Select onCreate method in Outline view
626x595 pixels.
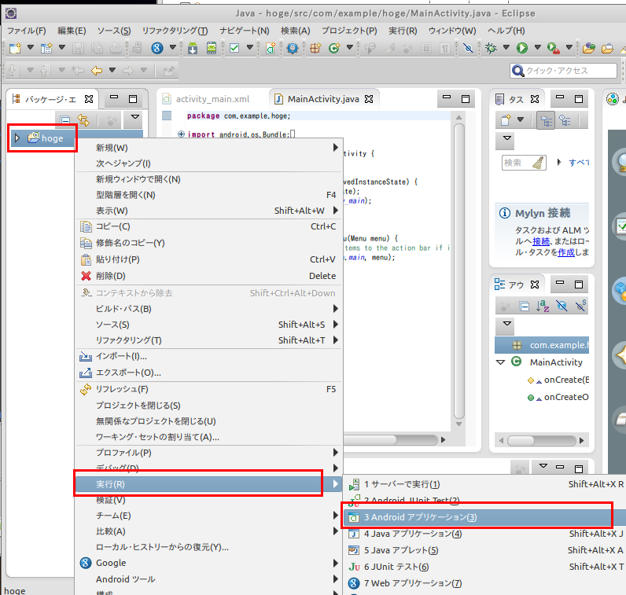(x=557, y=380)
